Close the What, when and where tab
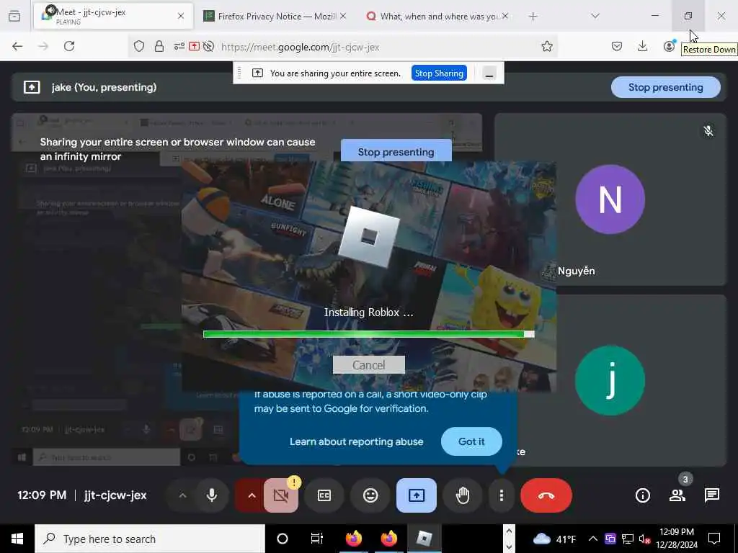 tap(505, 16)
